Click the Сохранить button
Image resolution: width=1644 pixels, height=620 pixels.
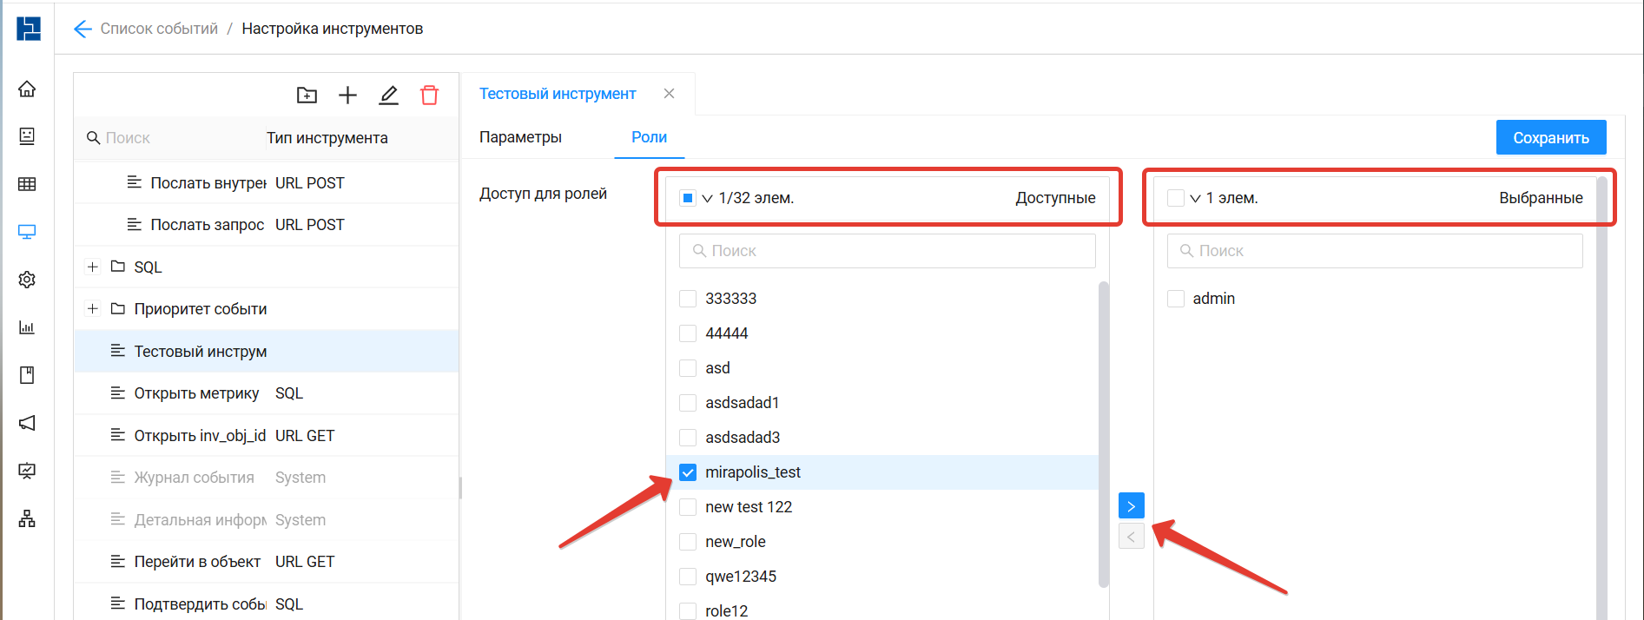point(1550,137)
